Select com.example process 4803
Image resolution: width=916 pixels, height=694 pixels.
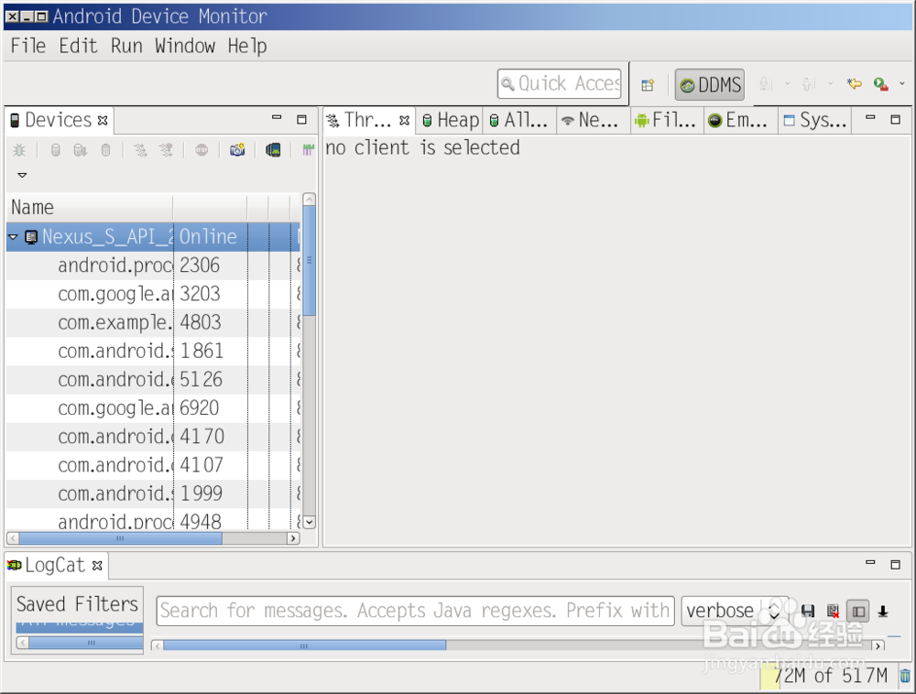coord(153,323)
